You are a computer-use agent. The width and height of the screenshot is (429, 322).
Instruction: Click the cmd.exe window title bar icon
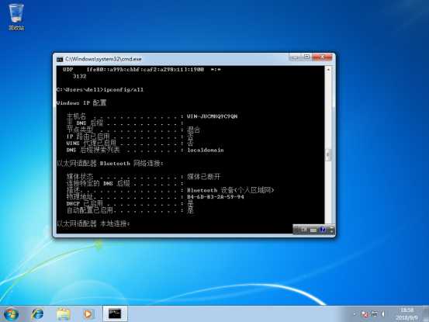click(60, 59)
